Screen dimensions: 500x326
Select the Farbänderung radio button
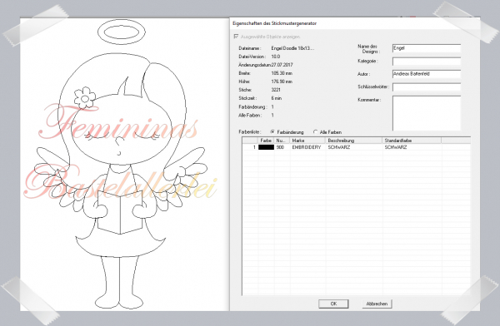[272, 131]
